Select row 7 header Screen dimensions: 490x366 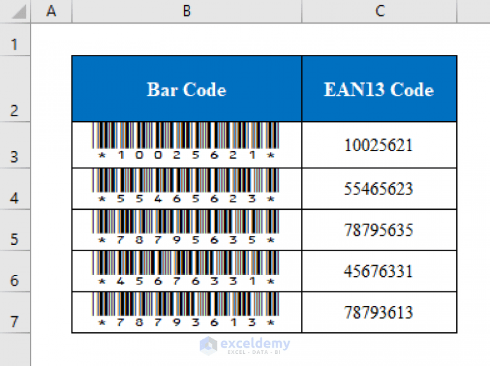tap(15, 312)
